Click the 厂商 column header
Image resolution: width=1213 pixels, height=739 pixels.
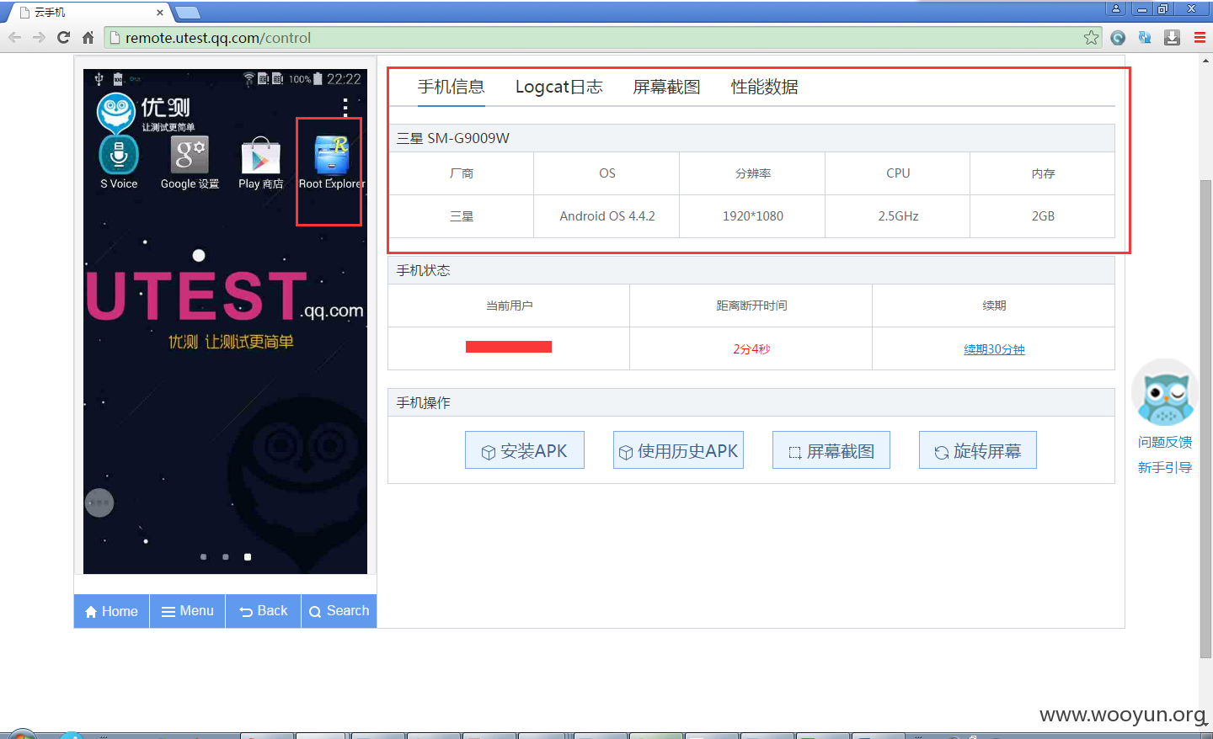462,173
